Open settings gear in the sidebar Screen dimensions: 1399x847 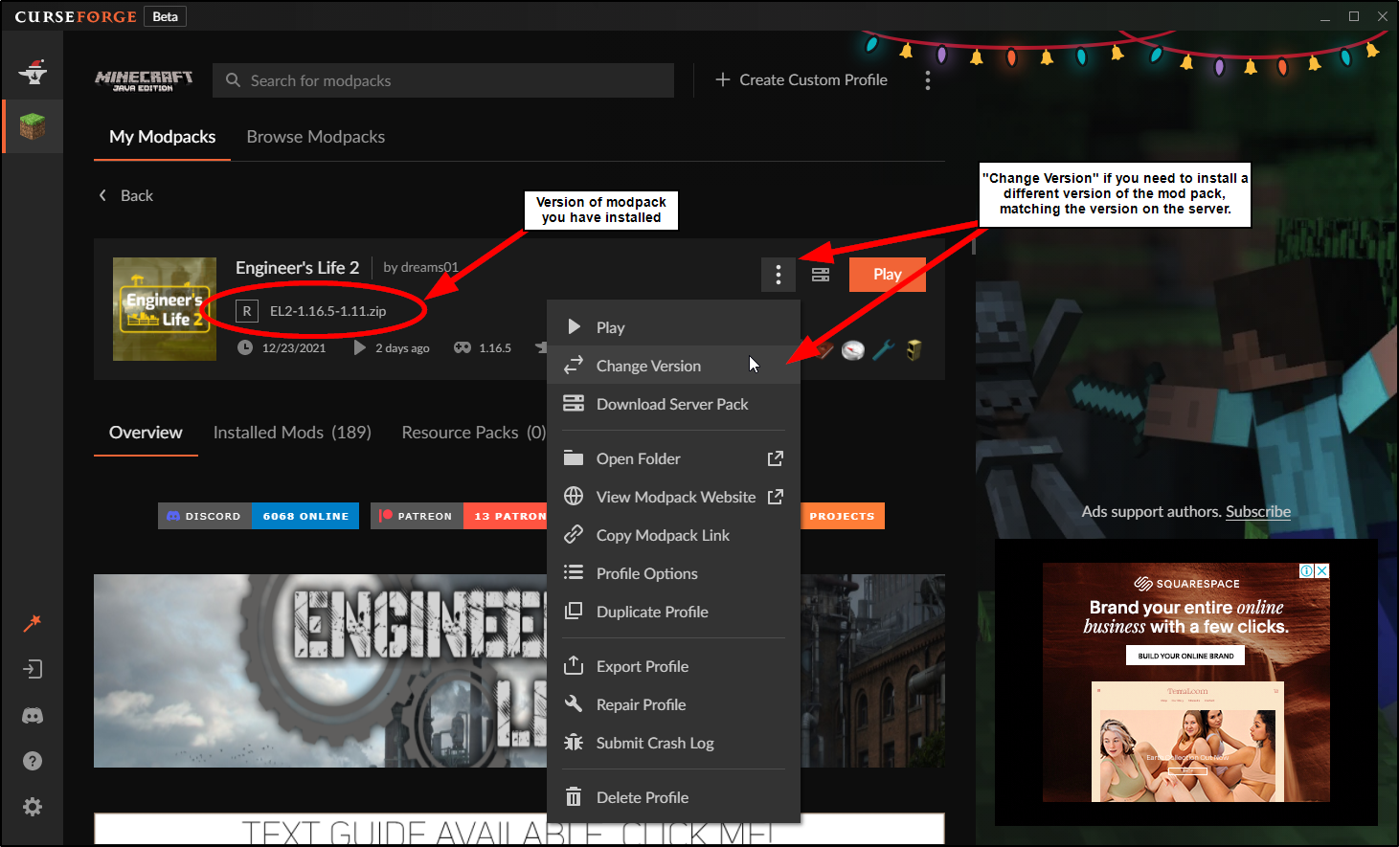coord(33,807)
